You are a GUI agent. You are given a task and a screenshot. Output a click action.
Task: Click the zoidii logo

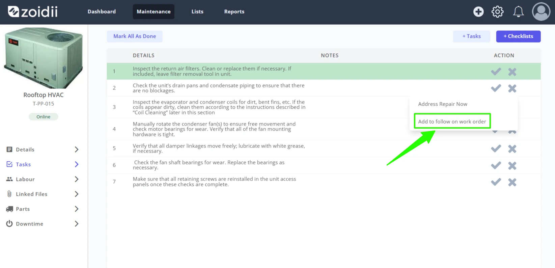(33, 11)
